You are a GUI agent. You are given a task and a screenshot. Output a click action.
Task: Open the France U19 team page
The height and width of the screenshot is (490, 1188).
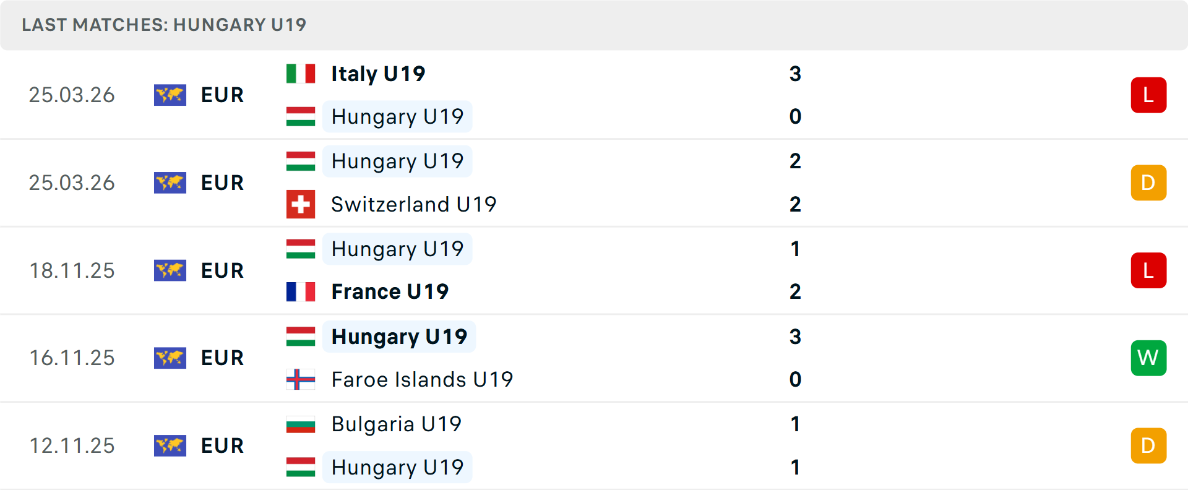coord(389,291)
